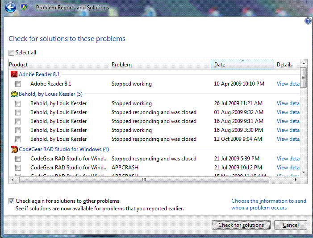313x238 pixels.
Task: Click the date 12 Oct 2009 9:04 AM
Action: pyautogui.click(x=238, y=139)
